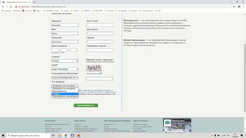Image resolution: width=246 pixels, height=138 pixels.
Task: Open the YouTube bookmark
Action: [x=27, y=11]
